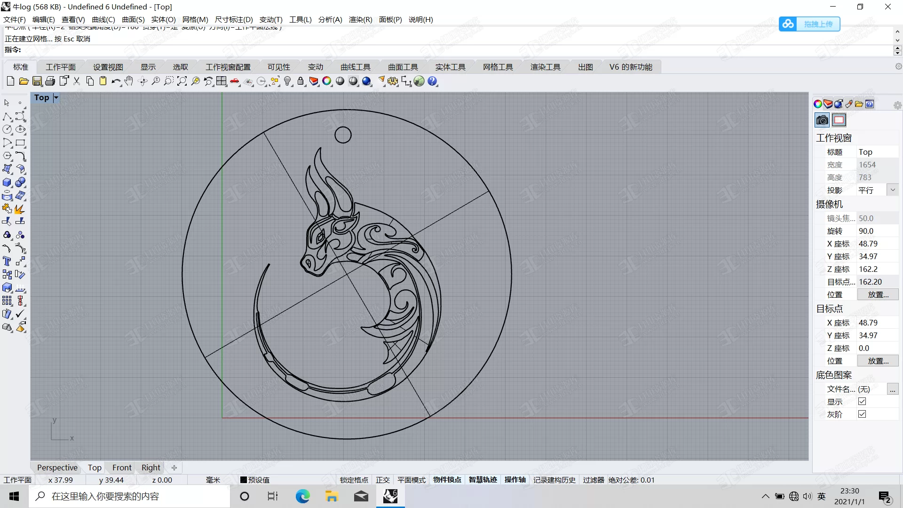Open the Materials sphere panel tab

[x=839, y=104]
